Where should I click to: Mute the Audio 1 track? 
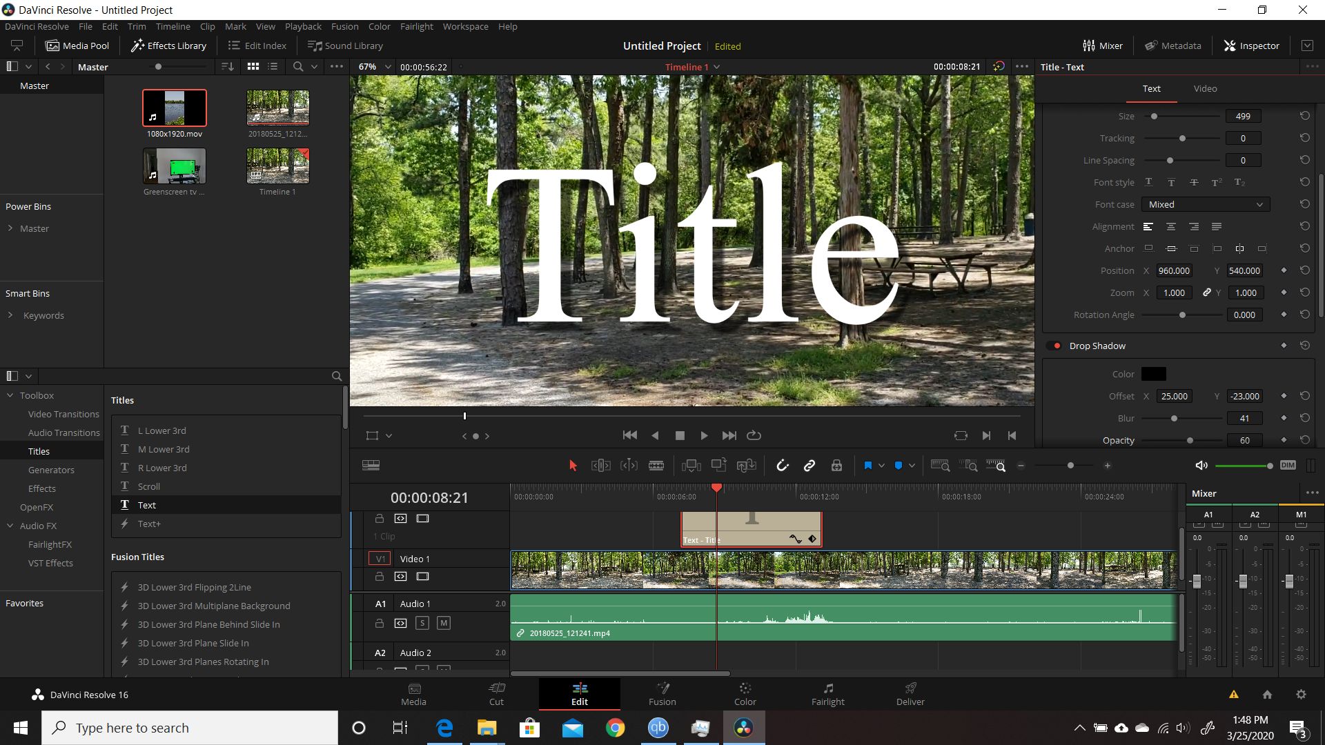[444, 623]
